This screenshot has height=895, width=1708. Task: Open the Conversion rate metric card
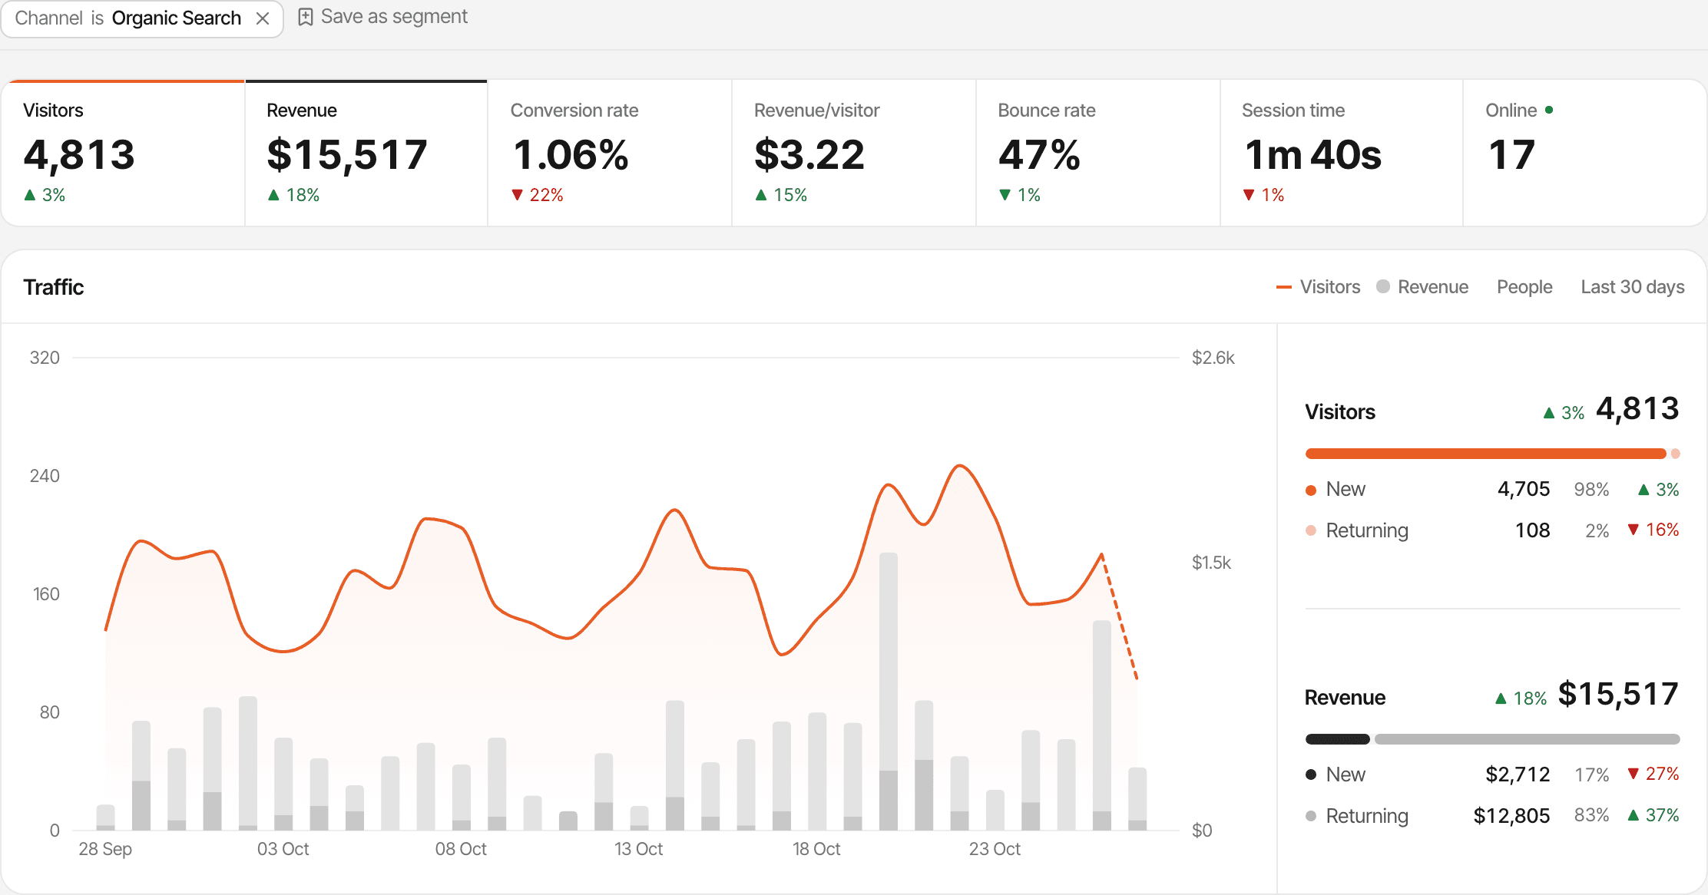point(610,153)
